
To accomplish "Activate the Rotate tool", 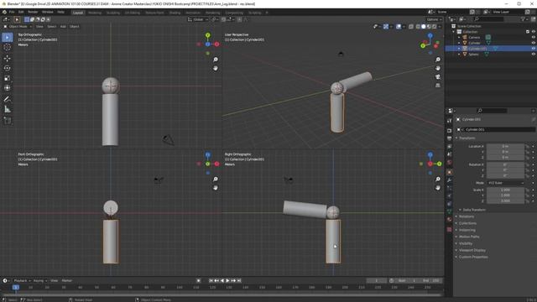I will tap(8, 68).
